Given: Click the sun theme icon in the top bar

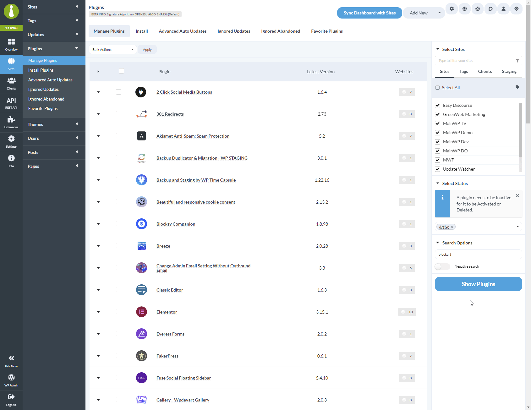Looking at the screenshot, I should point(517,9).
